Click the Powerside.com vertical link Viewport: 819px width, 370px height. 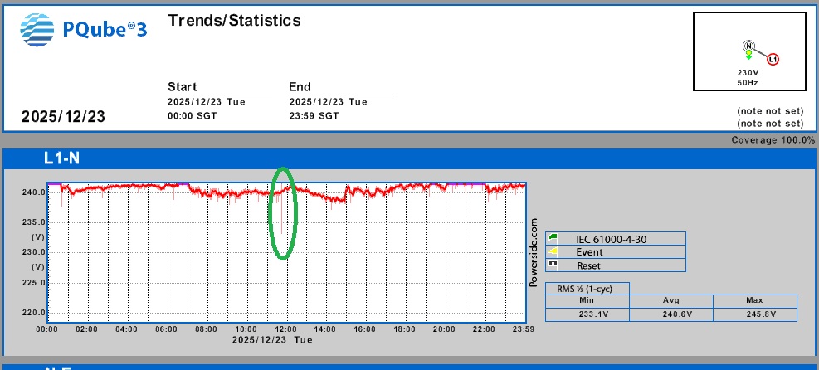click(534, 252)
